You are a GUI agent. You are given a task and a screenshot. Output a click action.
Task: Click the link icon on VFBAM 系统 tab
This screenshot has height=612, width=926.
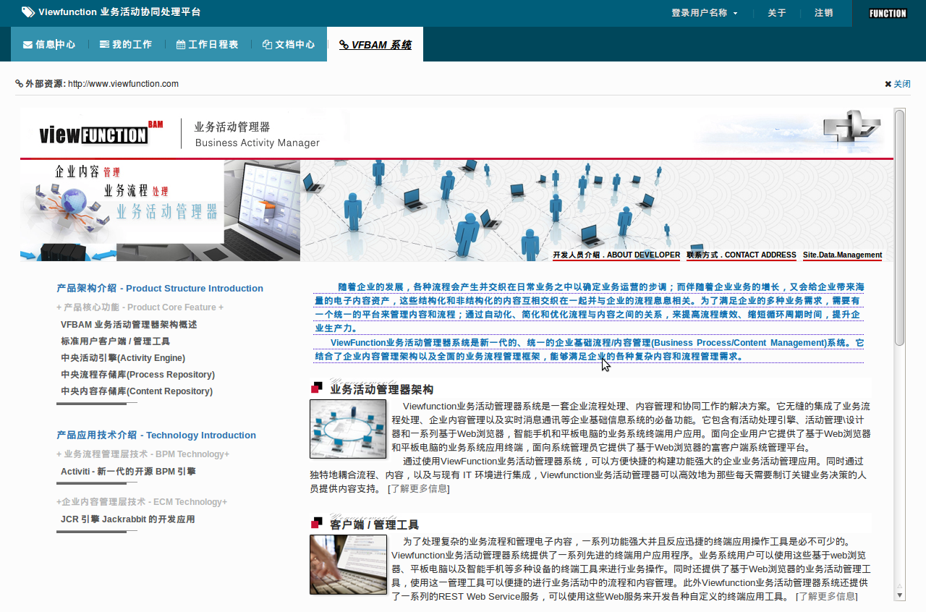[344, 45]
